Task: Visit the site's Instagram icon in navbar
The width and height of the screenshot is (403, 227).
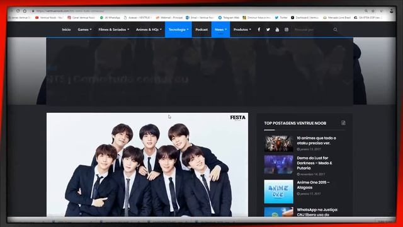Action: (x=287, y=30)
